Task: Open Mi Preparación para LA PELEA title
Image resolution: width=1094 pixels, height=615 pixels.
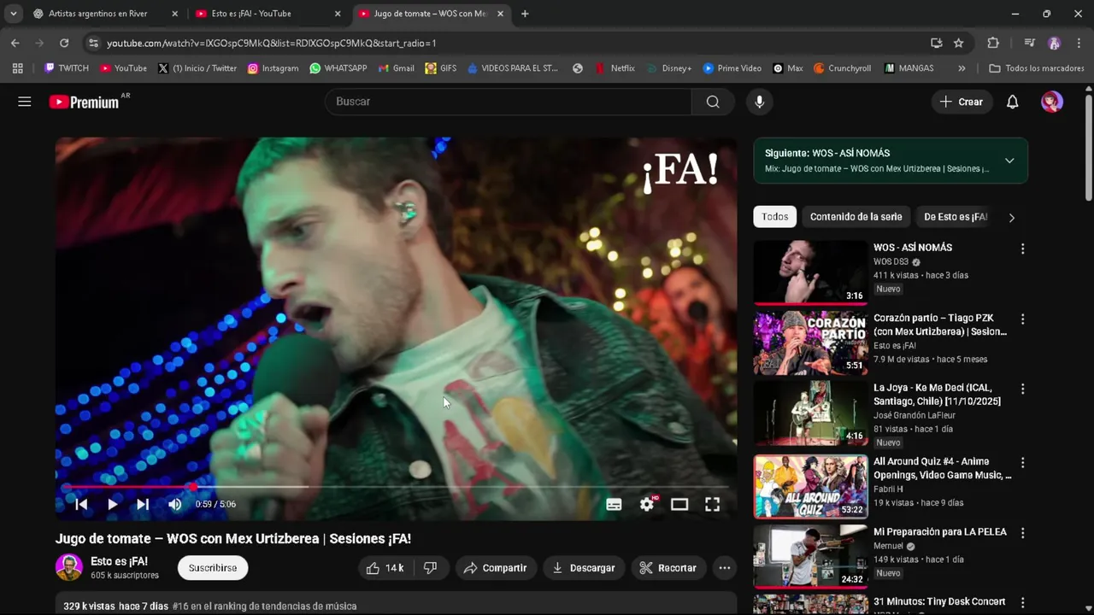Action: 939,531
